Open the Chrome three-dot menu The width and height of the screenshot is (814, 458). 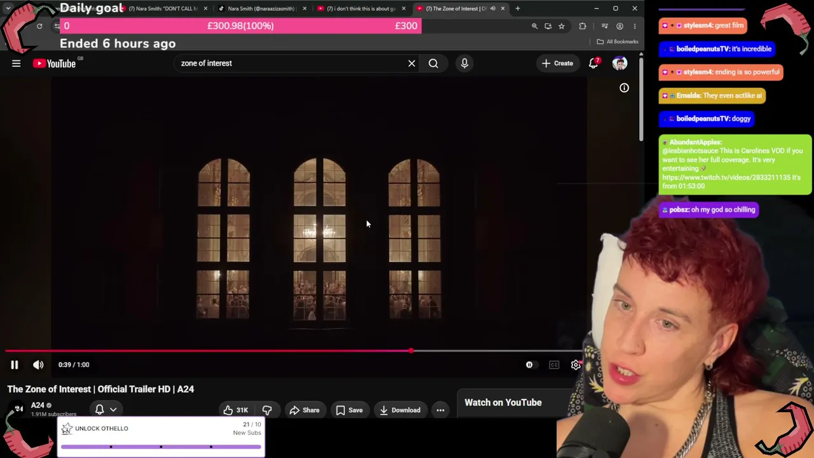tap(634, 26)
